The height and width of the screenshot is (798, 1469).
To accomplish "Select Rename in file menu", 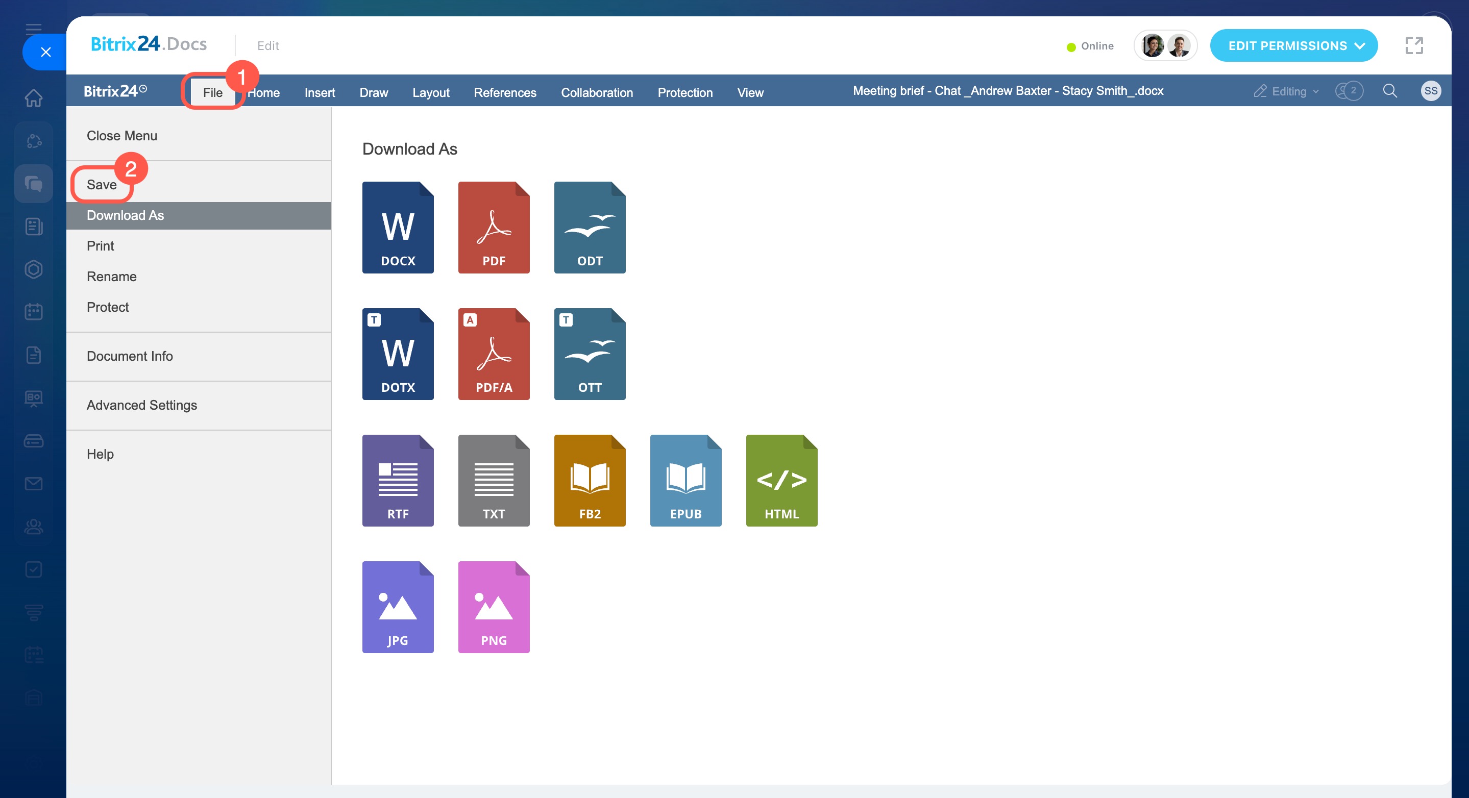I will pyautogui.click(x=199, y=277).
